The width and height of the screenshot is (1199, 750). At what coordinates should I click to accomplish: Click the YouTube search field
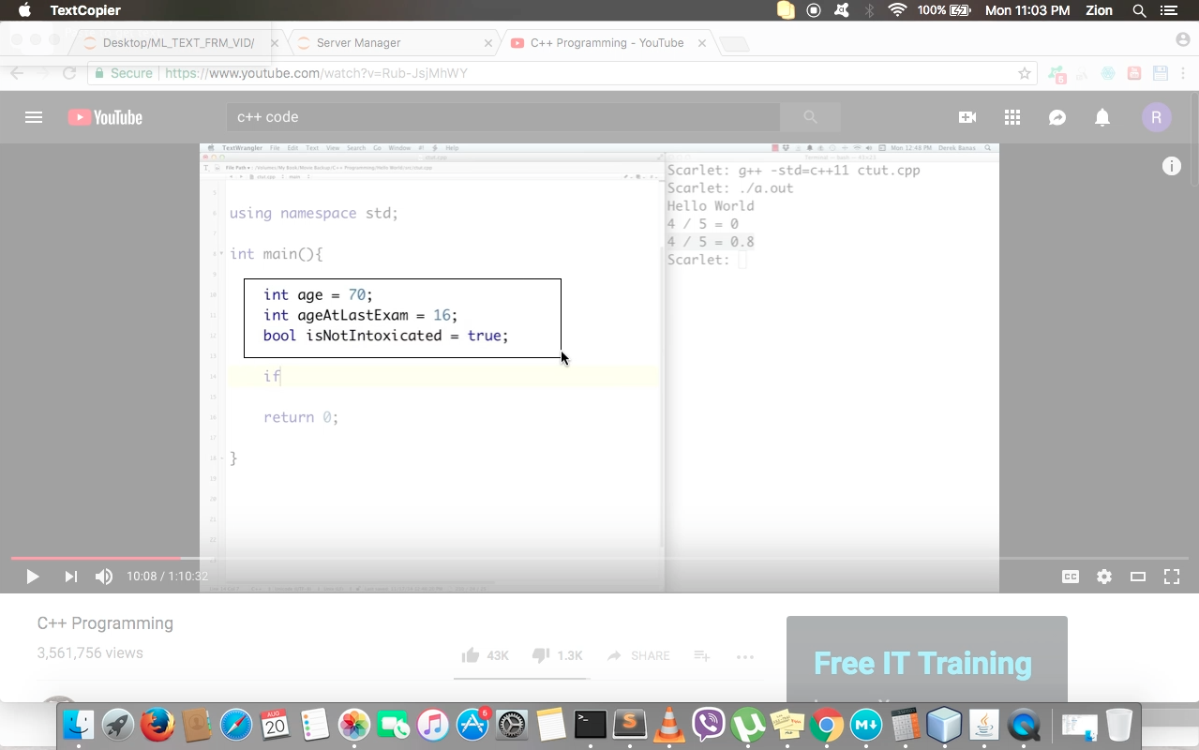(x=502, y=117)
